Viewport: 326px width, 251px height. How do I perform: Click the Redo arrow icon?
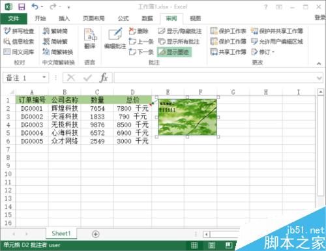click(x=53, y=7)
